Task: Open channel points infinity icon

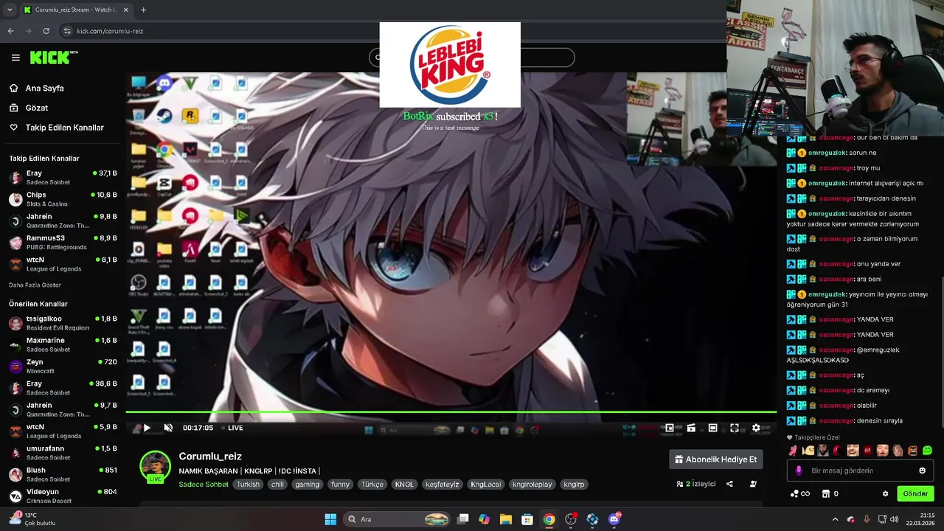Action: (800, 493)
